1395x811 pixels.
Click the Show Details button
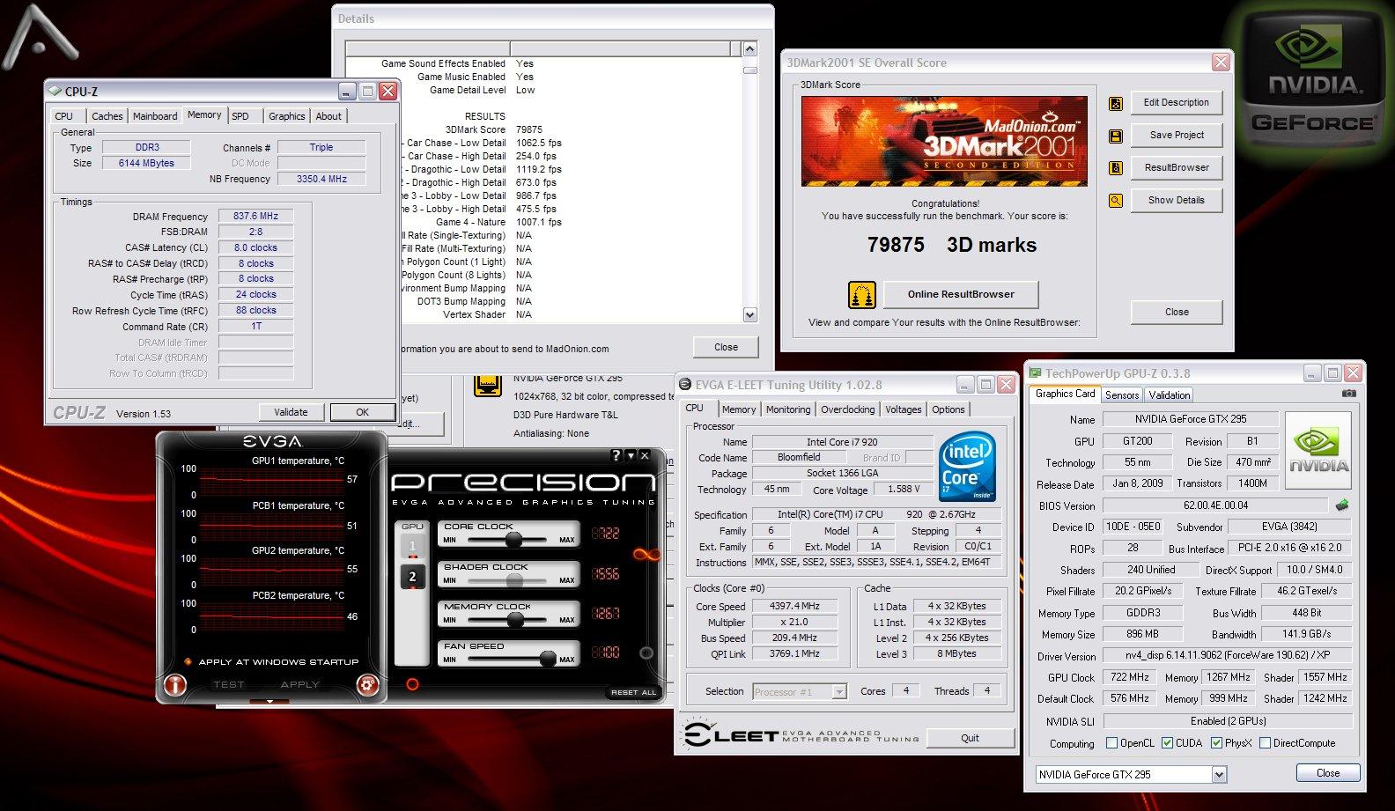coord(1177,200)
